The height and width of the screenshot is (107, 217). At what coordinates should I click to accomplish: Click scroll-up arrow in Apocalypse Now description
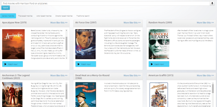(67, 30)
